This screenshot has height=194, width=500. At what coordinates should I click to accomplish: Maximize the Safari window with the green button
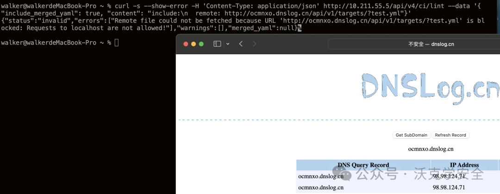pos(201,44)
